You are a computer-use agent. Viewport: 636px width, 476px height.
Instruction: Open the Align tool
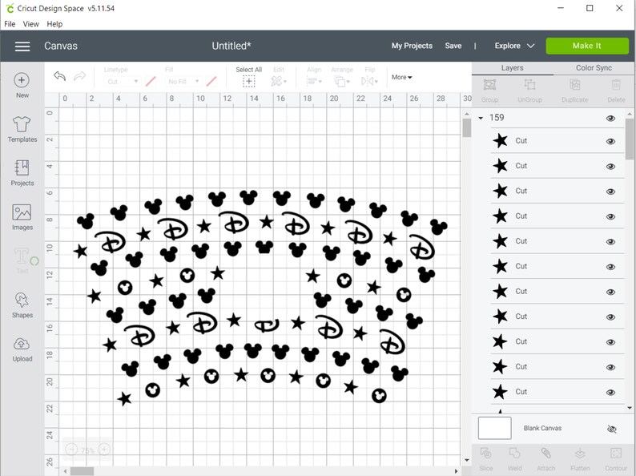313,81
